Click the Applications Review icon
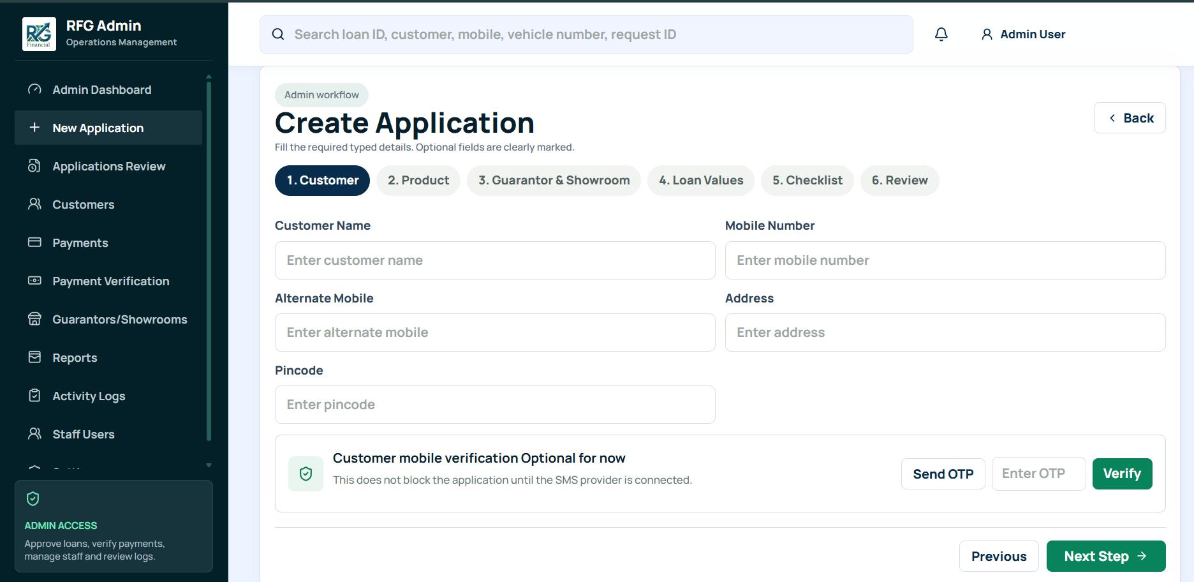Viewport: 1194px width, 582px height. click(35, 166)
